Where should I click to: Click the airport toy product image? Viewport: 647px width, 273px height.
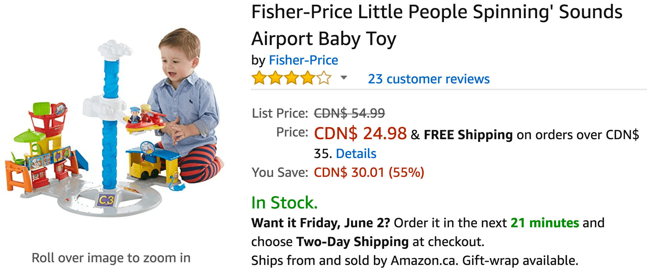click(x=114, y=123)
